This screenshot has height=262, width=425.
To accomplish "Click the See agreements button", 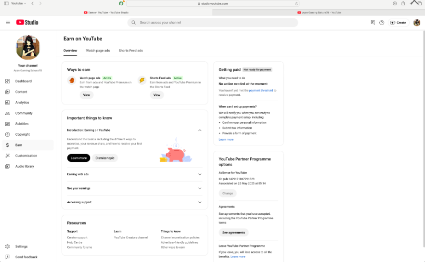I will (233, 233).
